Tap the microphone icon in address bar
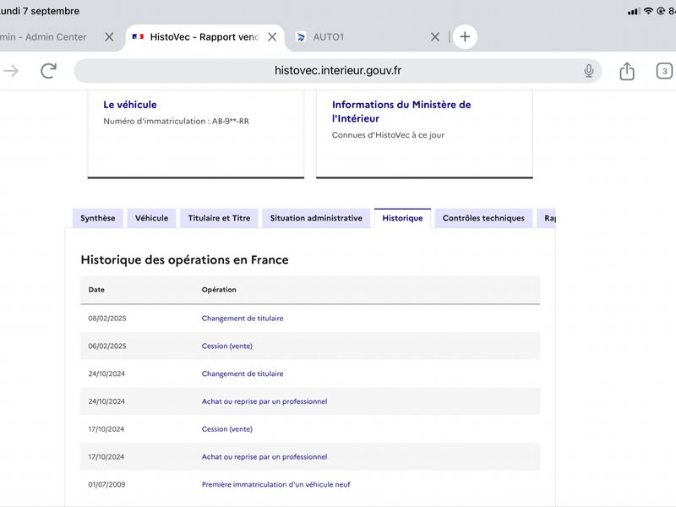Image resolution: width=676 pixels, height=507 pixels. coord(588,71)
